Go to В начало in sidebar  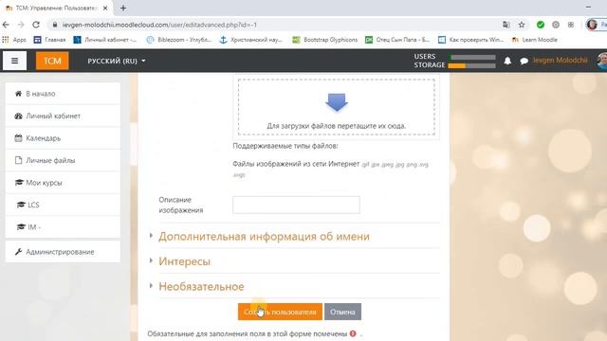(x=63, y=94)
